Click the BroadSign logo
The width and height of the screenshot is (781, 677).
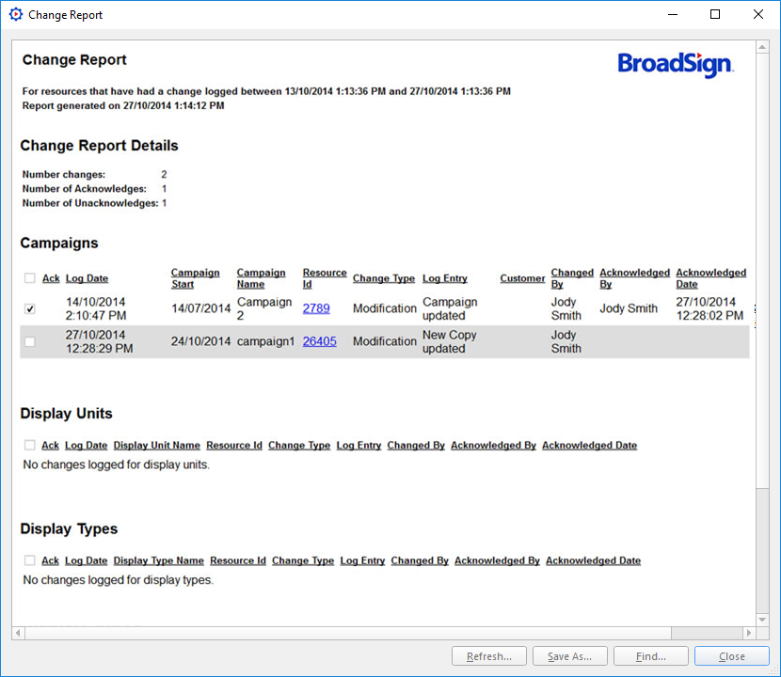click(x=675, y=64)
